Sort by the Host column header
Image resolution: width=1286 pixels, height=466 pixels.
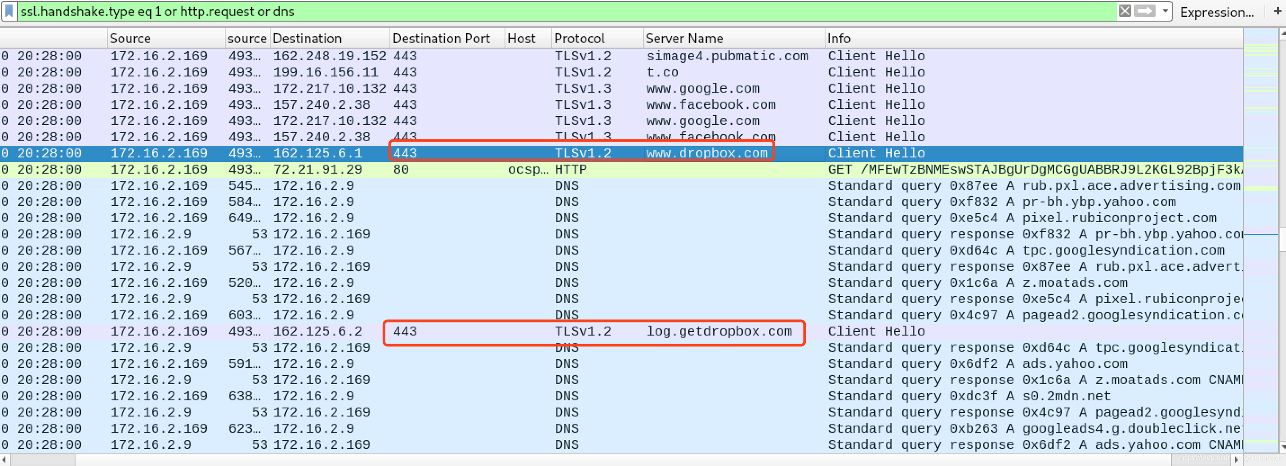pyautogui.click(x=528, y=39)
